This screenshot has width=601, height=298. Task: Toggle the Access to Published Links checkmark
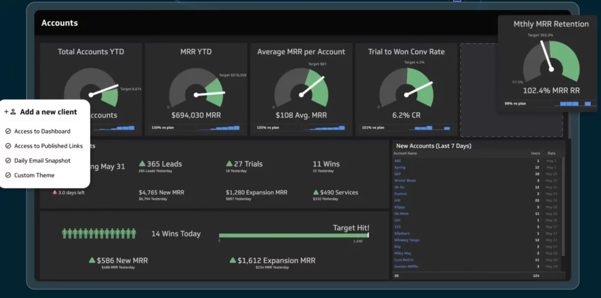tap(8, 146)
